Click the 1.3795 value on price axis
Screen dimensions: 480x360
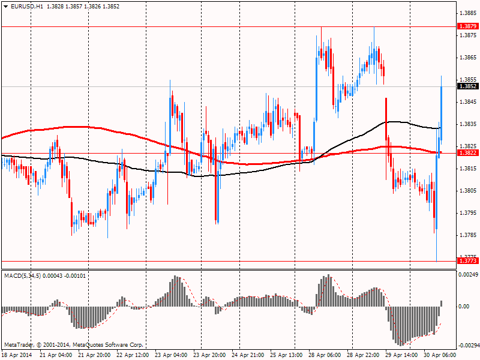click(467, 213)
